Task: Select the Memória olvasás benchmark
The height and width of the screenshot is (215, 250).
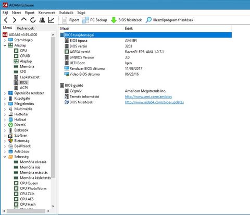Action: click(x=30, y=162)
